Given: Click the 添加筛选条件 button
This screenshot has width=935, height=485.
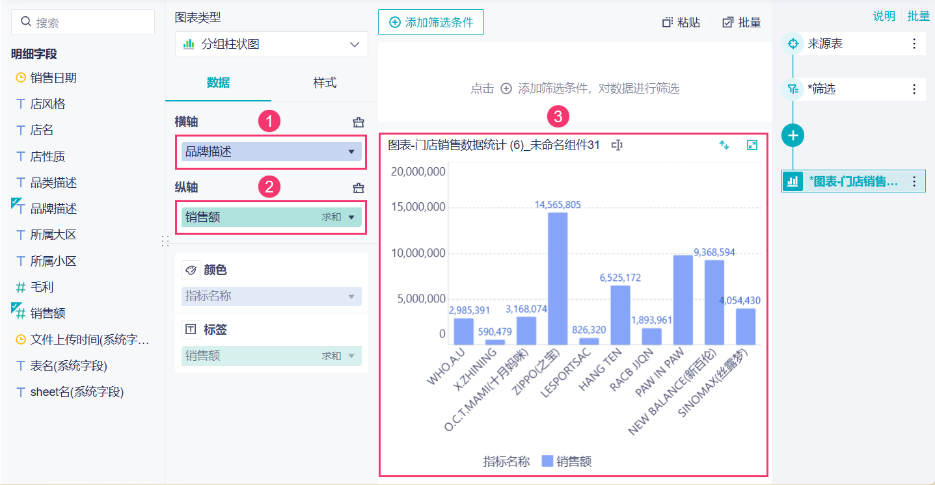Looking at the screenshot, I should [431, 22].
